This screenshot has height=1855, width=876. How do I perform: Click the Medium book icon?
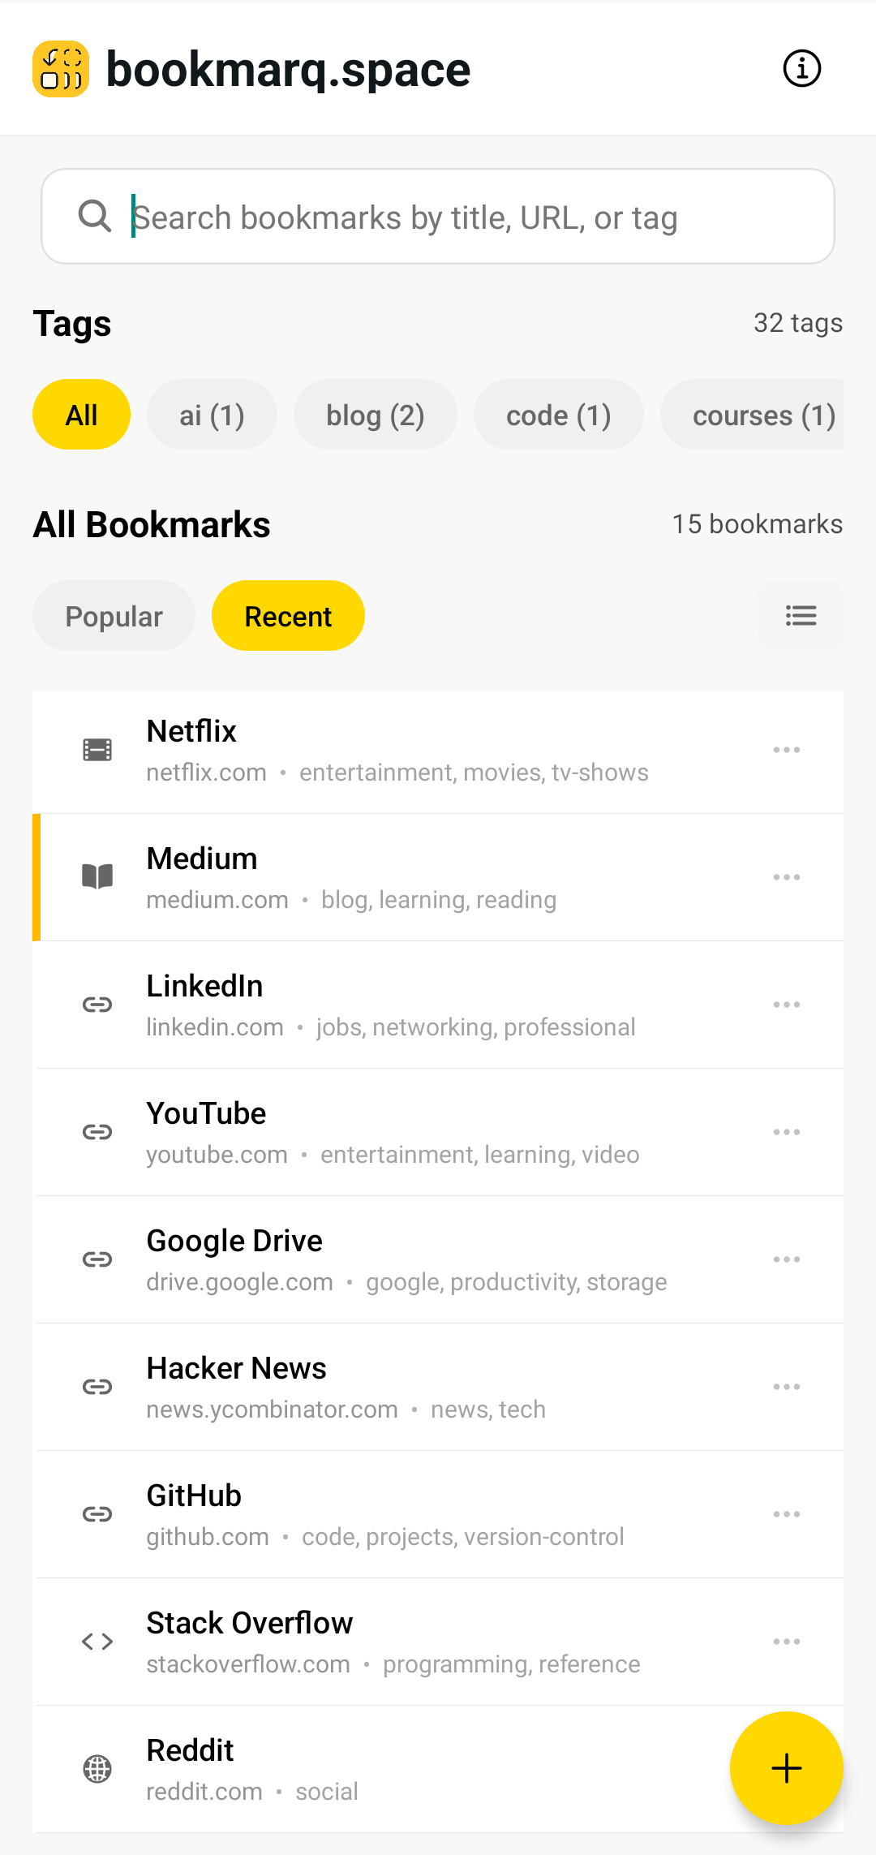pos(97,877)
